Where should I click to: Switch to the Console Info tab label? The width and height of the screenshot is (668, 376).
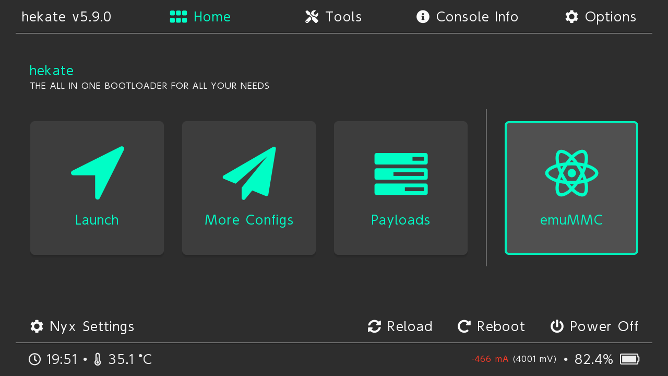pos(477,17)
